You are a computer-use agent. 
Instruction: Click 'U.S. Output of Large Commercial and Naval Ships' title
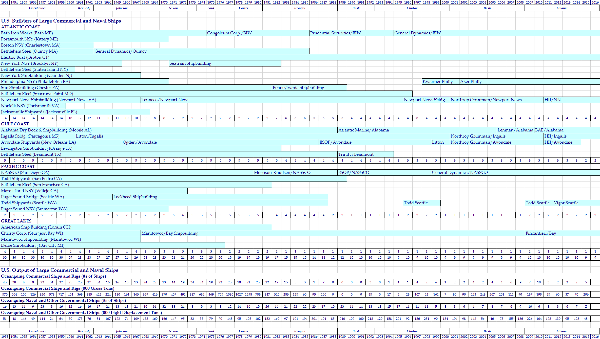[60, 270]
